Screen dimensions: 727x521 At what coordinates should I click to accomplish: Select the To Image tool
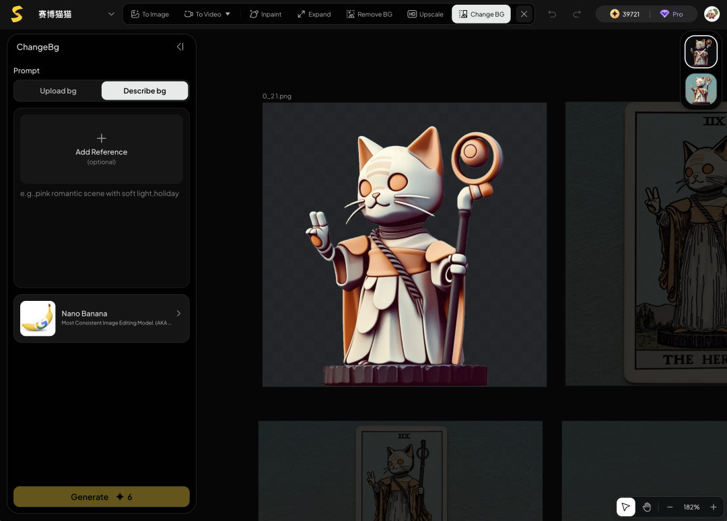[149, 14]
